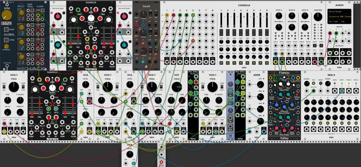
Task: Click Plateau Decay knob
Action: 292,105
